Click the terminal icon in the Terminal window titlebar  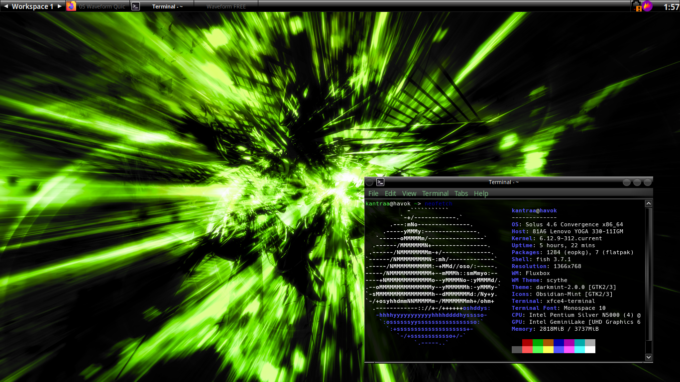pyautogui.click(x=380, y=182)
